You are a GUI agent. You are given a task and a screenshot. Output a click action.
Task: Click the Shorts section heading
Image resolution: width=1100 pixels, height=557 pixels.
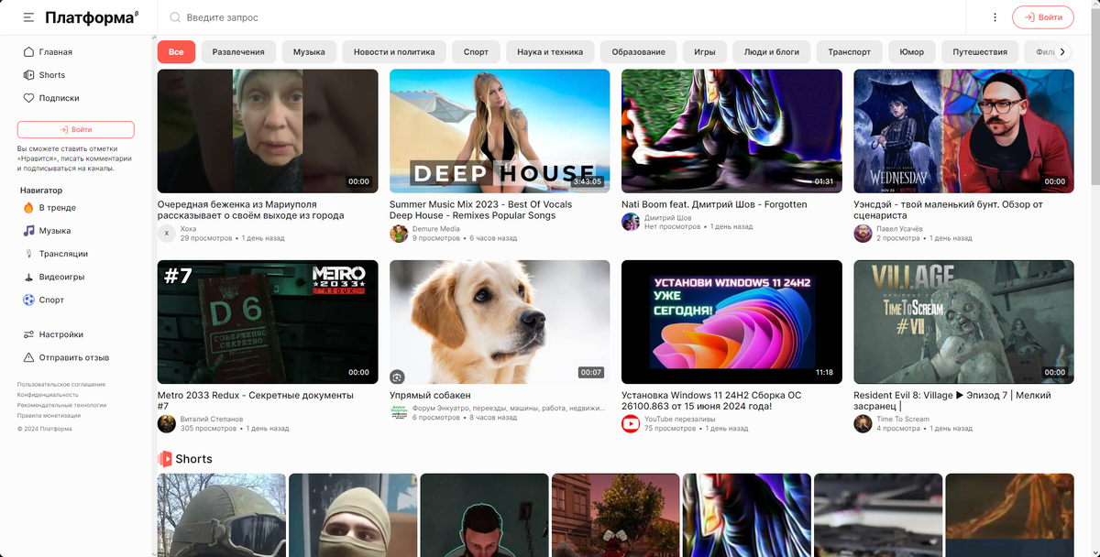pyautogui.click(x=193, y=459)
